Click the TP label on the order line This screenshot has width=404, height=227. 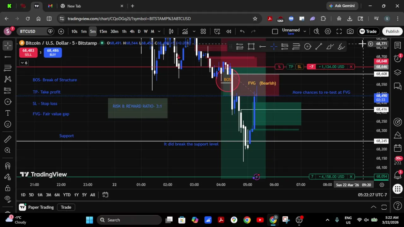click(291, 67)
